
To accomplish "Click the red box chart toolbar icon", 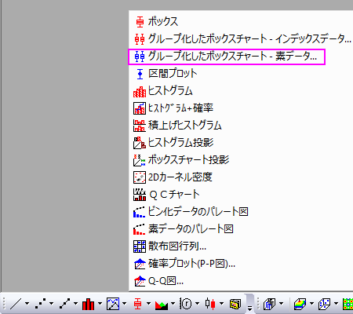I will [137, 304].
